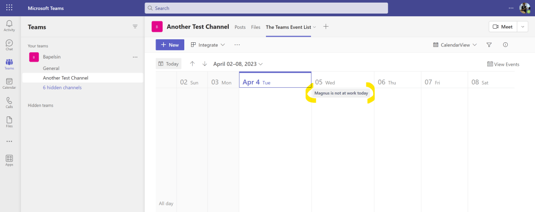The width and height of the screenshot is (535, 212).
Task: Open Chat in the left rail
Action: point(9,45)
